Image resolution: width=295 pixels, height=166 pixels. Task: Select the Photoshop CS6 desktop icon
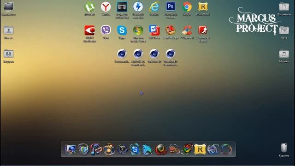tap(171, 7)
